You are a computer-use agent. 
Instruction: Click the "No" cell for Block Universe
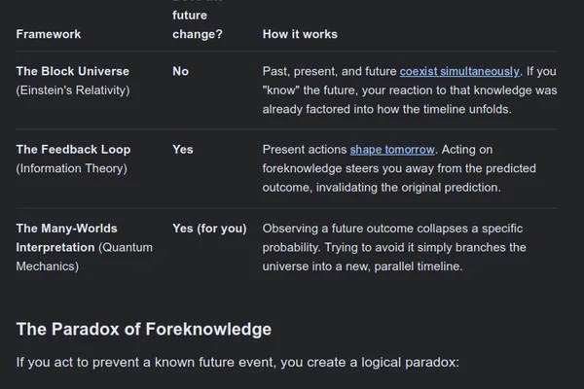click(x=181, y=71)
